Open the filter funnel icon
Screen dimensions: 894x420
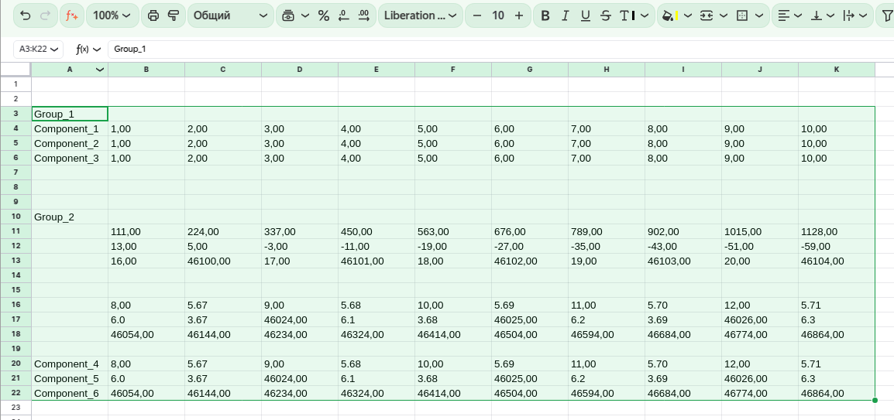(887, 15)
